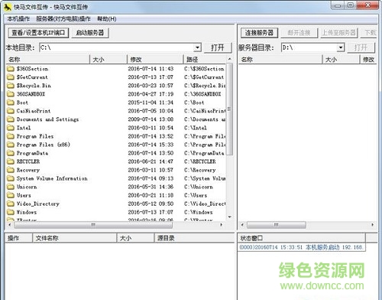382x300 pixels.
Task: Select the RECYCLER folder icon
Action: 11,161
